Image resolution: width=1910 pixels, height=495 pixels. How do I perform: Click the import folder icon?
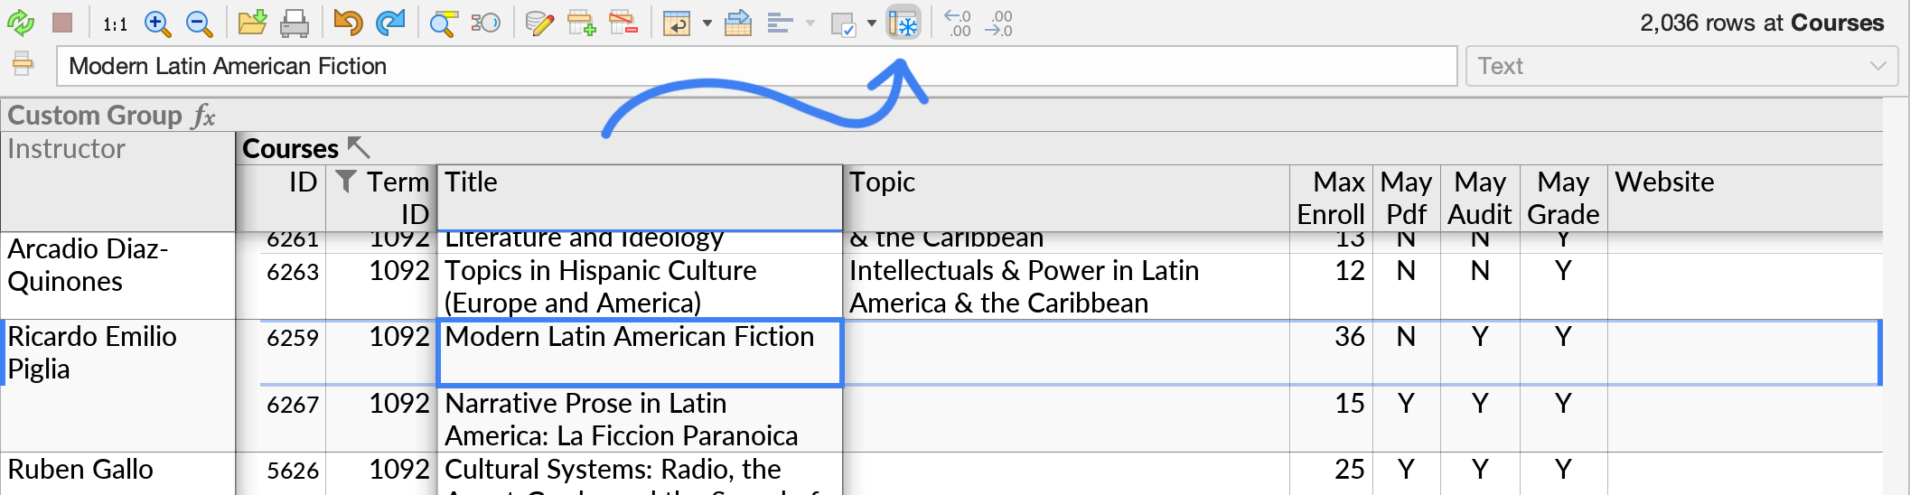point(252,23)
